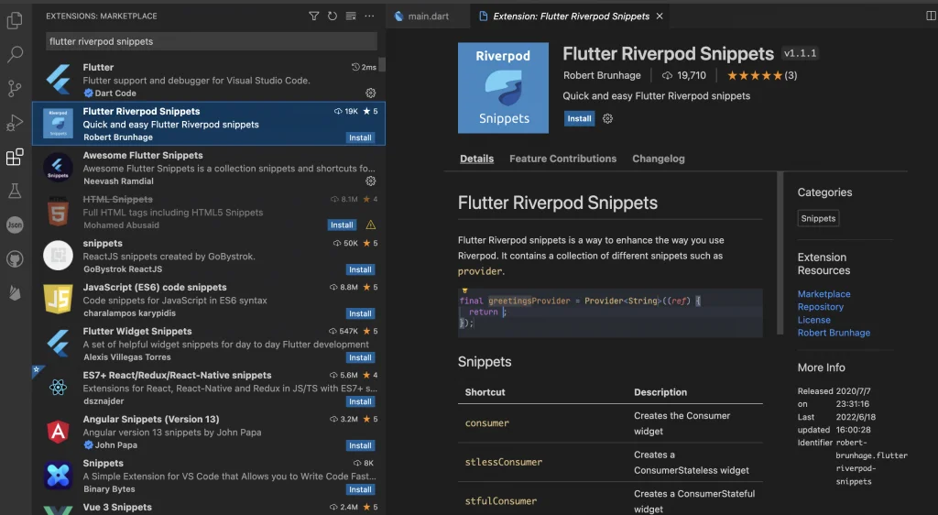Click the filter extensions funnel icon
Screen dimensions: 938x515
[x=313, y=16]
